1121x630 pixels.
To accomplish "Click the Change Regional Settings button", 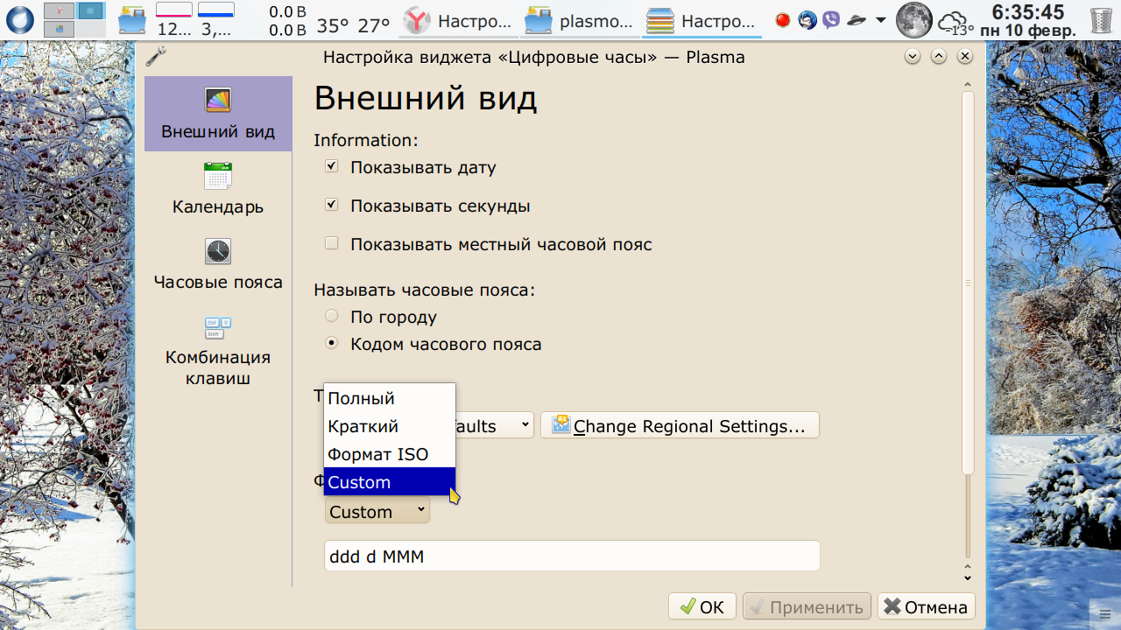I will coord(680,426).
